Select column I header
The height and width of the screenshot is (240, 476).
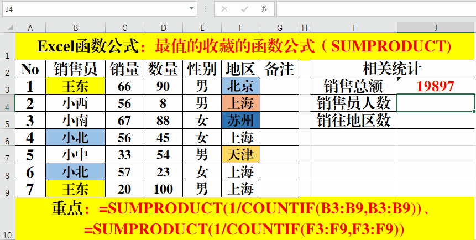[x=353, y=28]
